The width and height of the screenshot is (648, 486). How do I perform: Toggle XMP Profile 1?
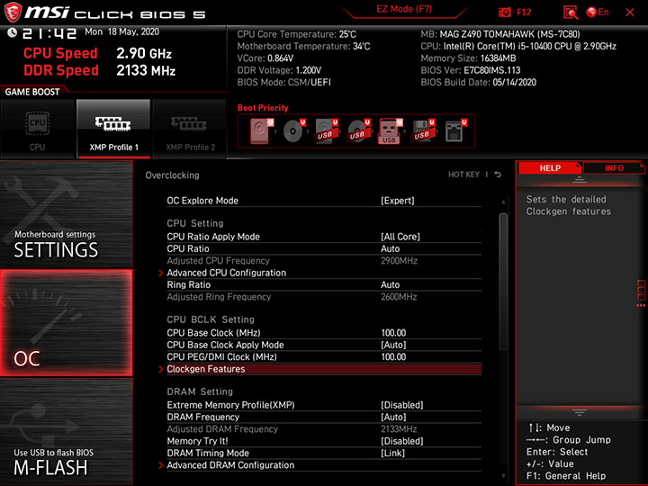pos(113,129)
